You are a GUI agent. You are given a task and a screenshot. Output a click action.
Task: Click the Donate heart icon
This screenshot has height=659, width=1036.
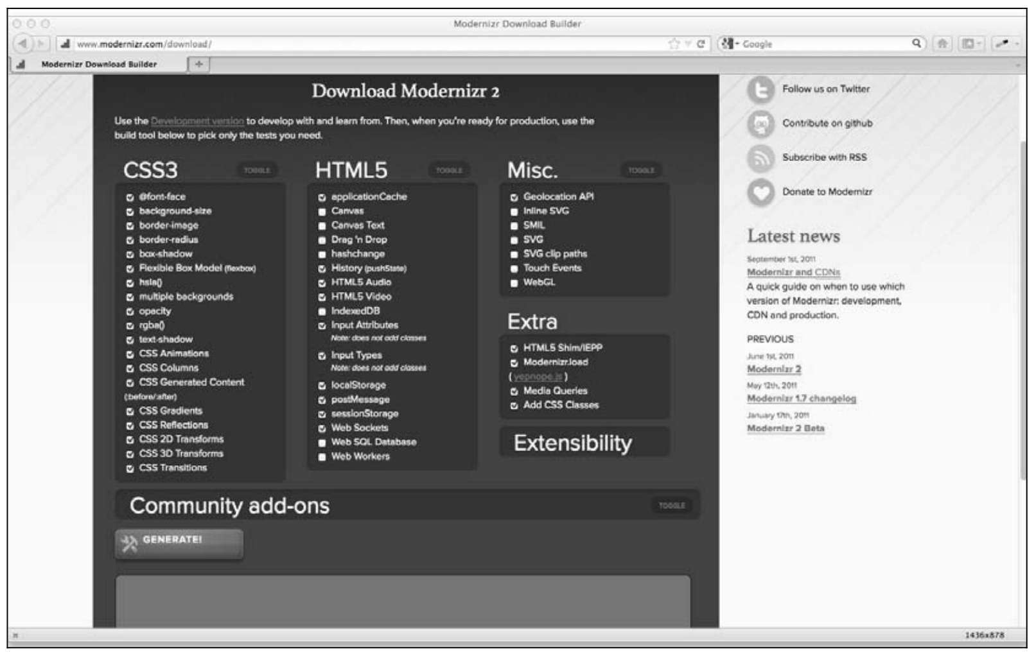tap(760, 192)
